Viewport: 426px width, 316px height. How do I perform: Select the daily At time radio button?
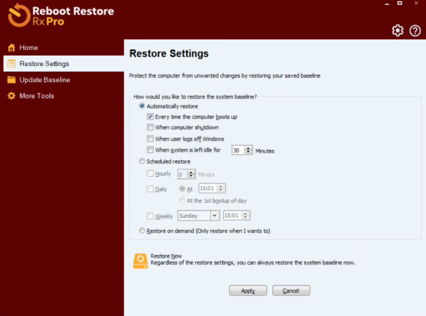point(182,189)
